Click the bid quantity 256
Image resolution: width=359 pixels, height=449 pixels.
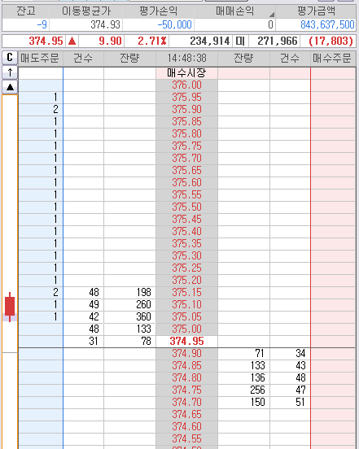coord(257,390)
